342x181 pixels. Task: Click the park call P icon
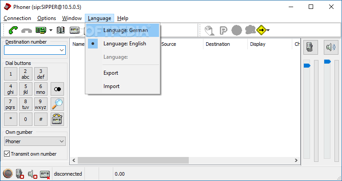point(223,30)
